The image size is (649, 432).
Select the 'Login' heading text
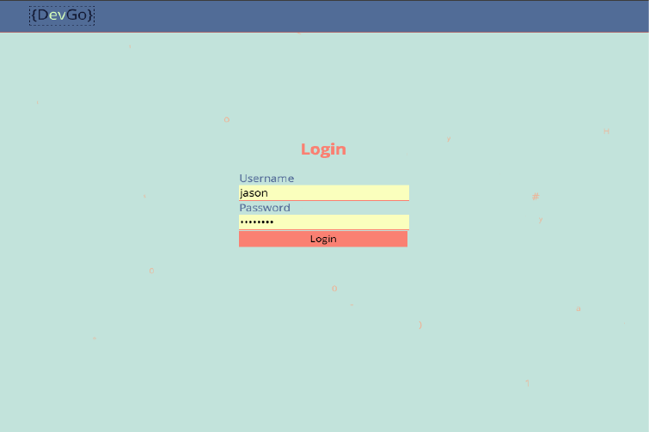(323, 149)
